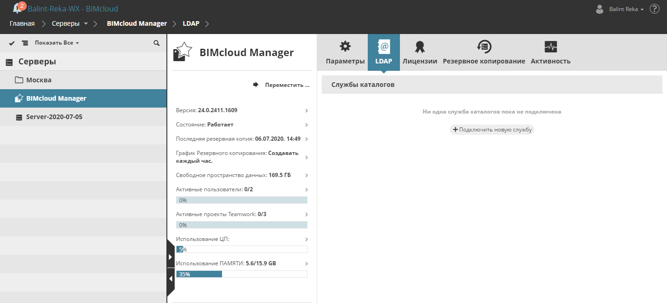
Task: Click Главная in the breadcrumb
Action: 22,23
